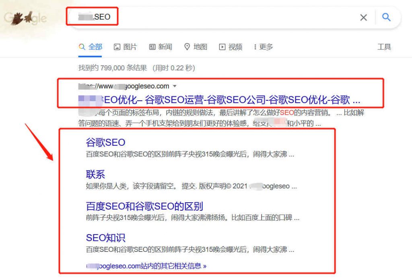Switch to the 图片 tab
The height and width of the screenshot is (278, 412).
tap(126, 47)
